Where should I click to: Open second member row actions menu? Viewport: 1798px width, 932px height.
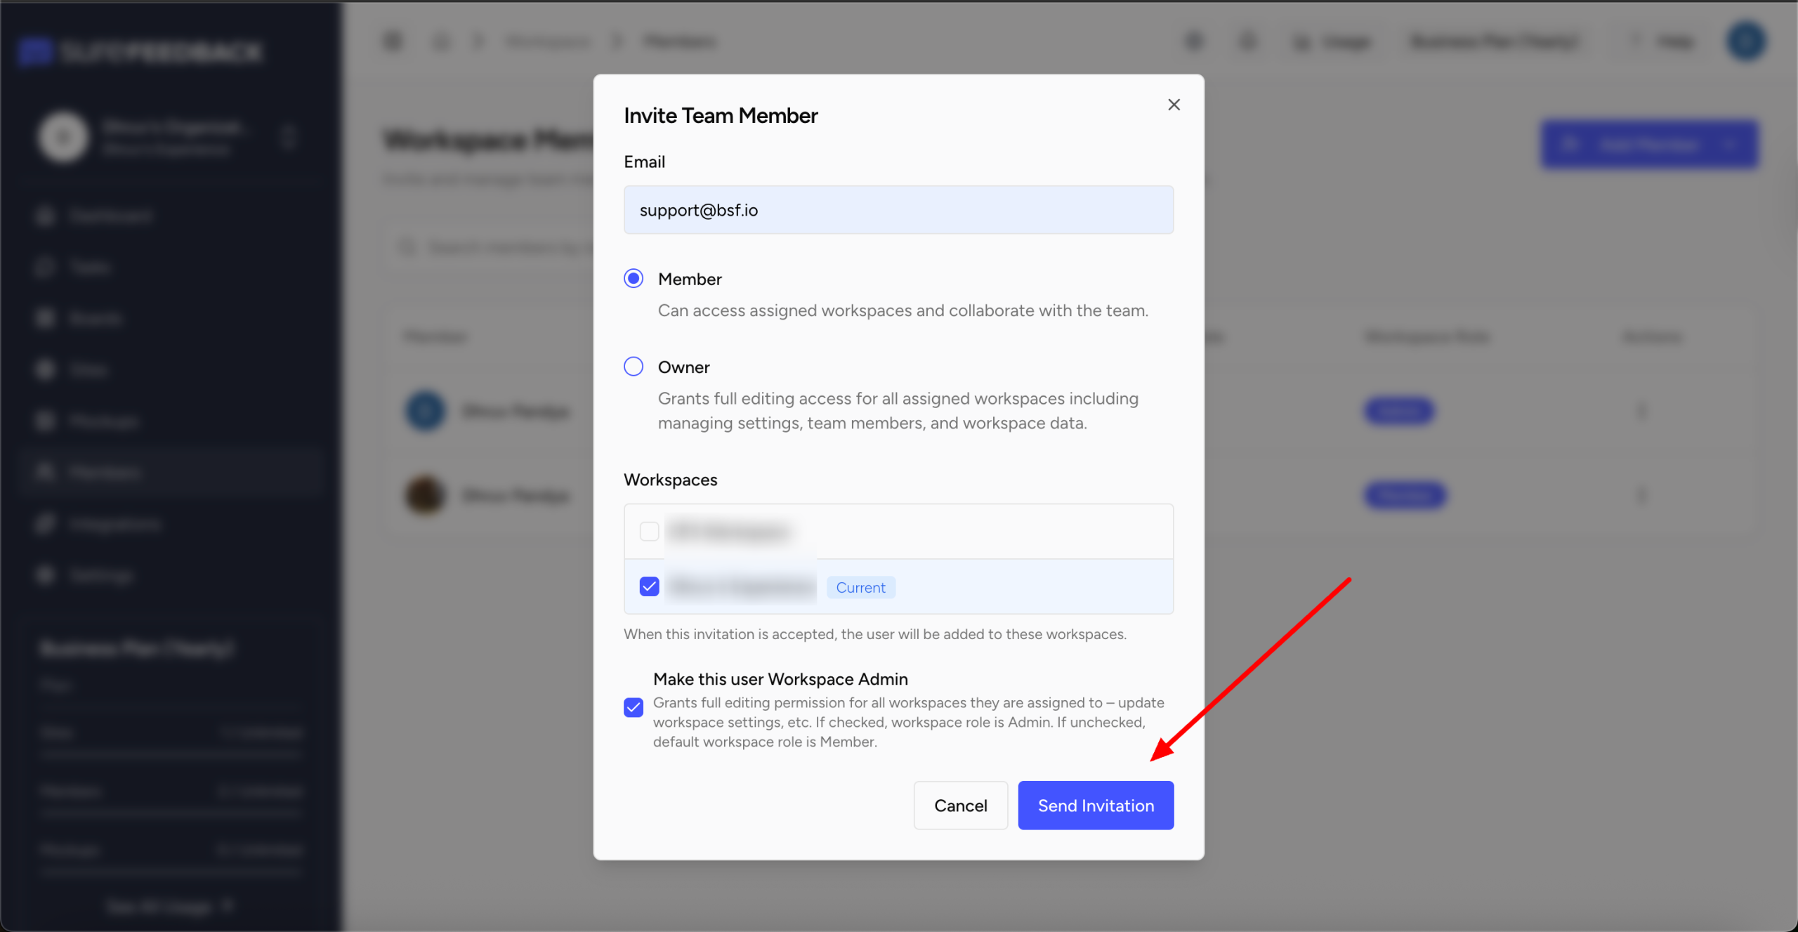tap(1641, 496)
